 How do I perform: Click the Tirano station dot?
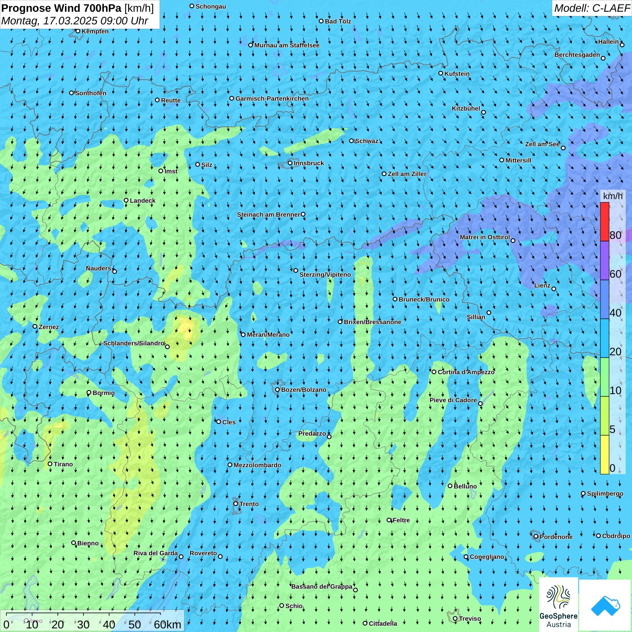[50, 464]
